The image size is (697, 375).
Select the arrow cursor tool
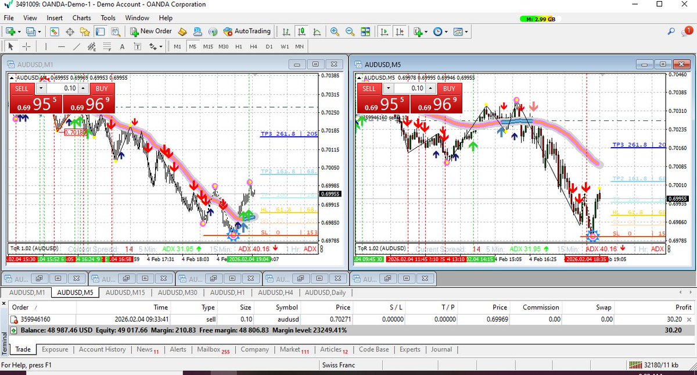(10, 47)
